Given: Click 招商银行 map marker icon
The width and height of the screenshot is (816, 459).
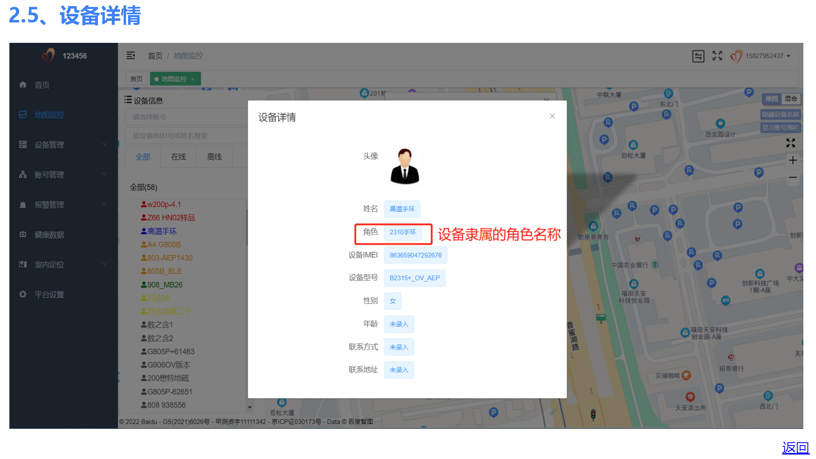Looking at the screenshot, I should coord(731,358).
